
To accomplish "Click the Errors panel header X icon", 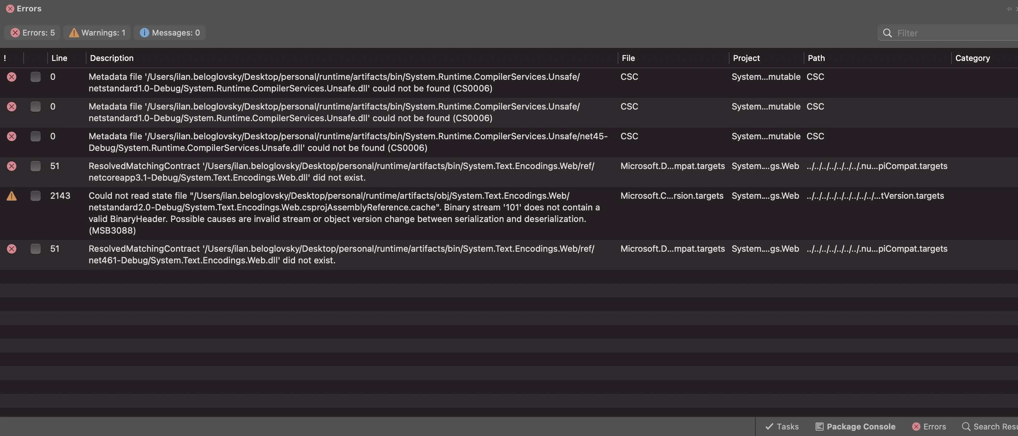I will [x=10, y=8].
